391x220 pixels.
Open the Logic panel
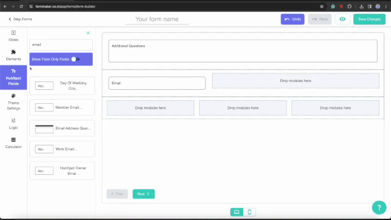pos(13,123)
